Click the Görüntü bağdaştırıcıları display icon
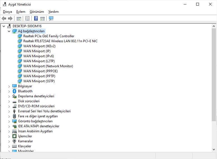The width and height of the screenshot is (217, 159). coord(14,121)
